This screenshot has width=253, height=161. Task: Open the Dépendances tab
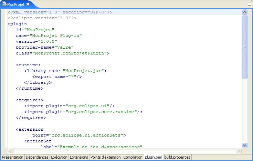(37, 157)
